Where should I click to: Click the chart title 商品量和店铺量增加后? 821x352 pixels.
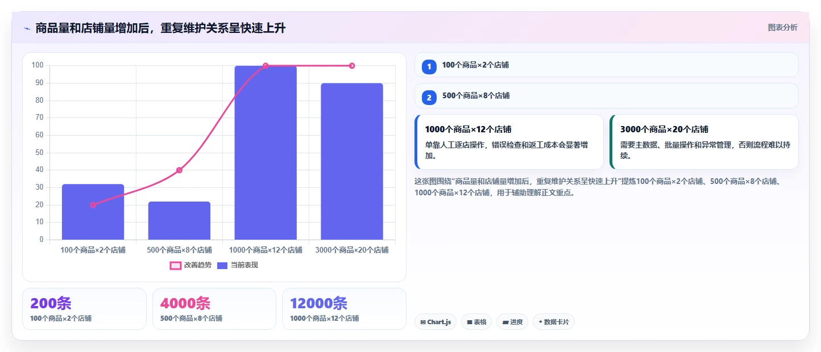(160, 28)
